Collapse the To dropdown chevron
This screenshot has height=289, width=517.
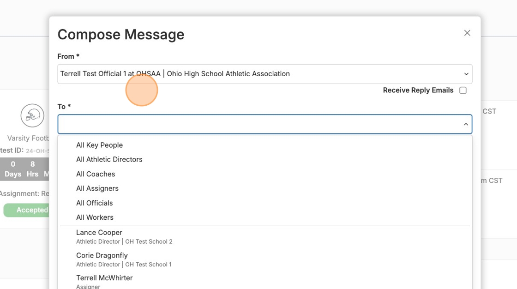coord(466,124)
